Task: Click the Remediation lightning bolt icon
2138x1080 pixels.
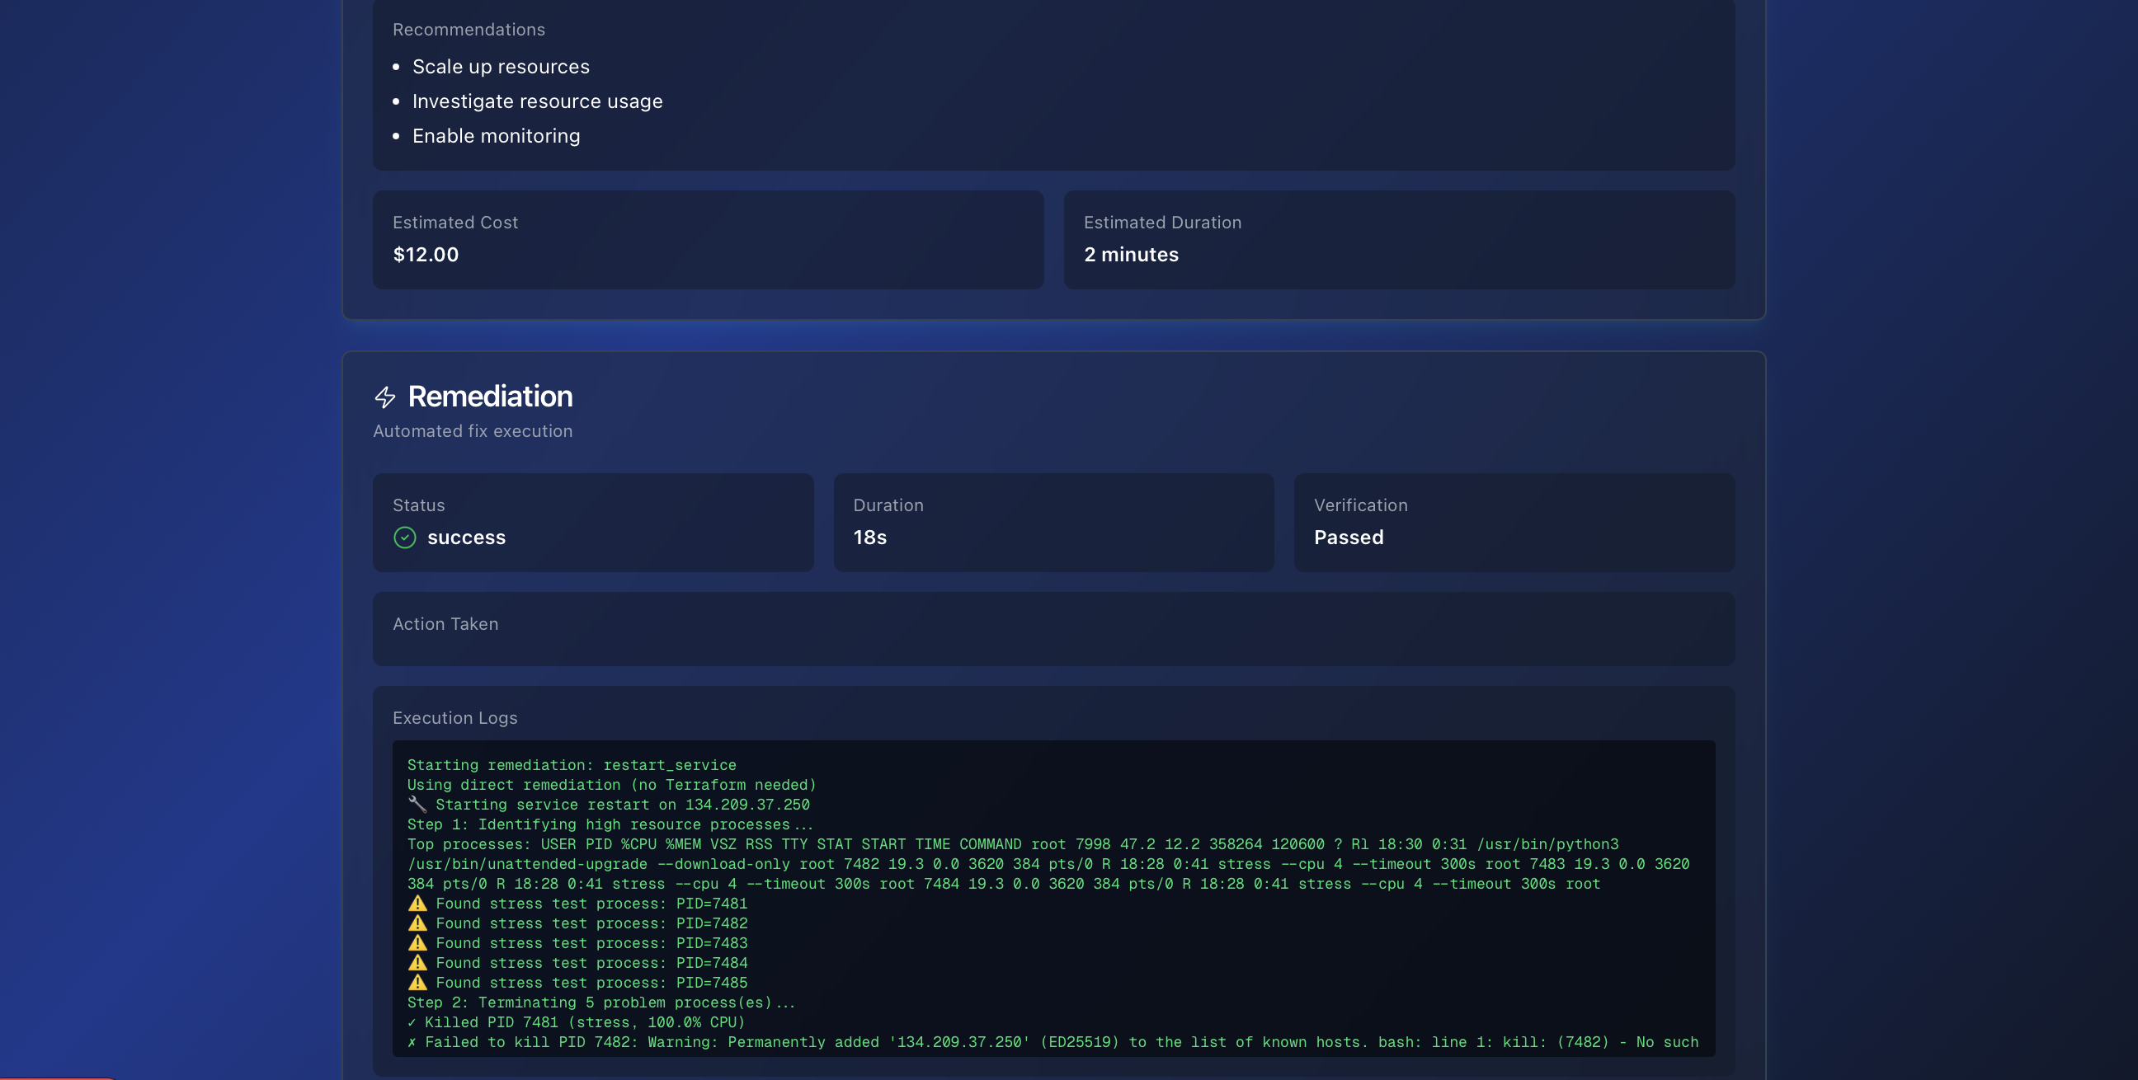Action: tap(385, 397)
